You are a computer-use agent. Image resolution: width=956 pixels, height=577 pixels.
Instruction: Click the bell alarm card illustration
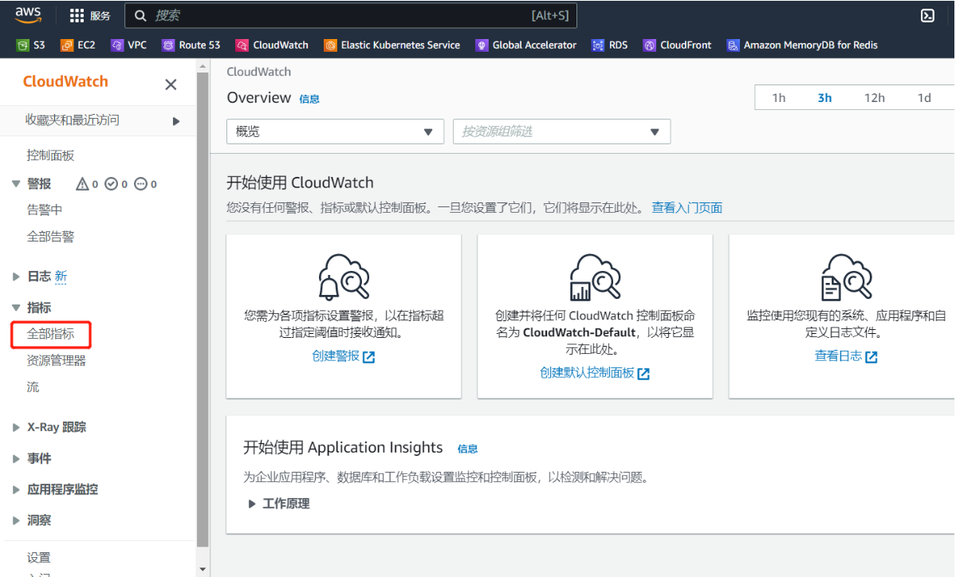(344, 277)
